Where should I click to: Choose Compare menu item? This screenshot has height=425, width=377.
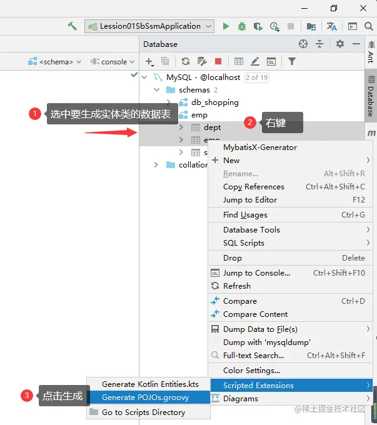[x=290, y=301]
